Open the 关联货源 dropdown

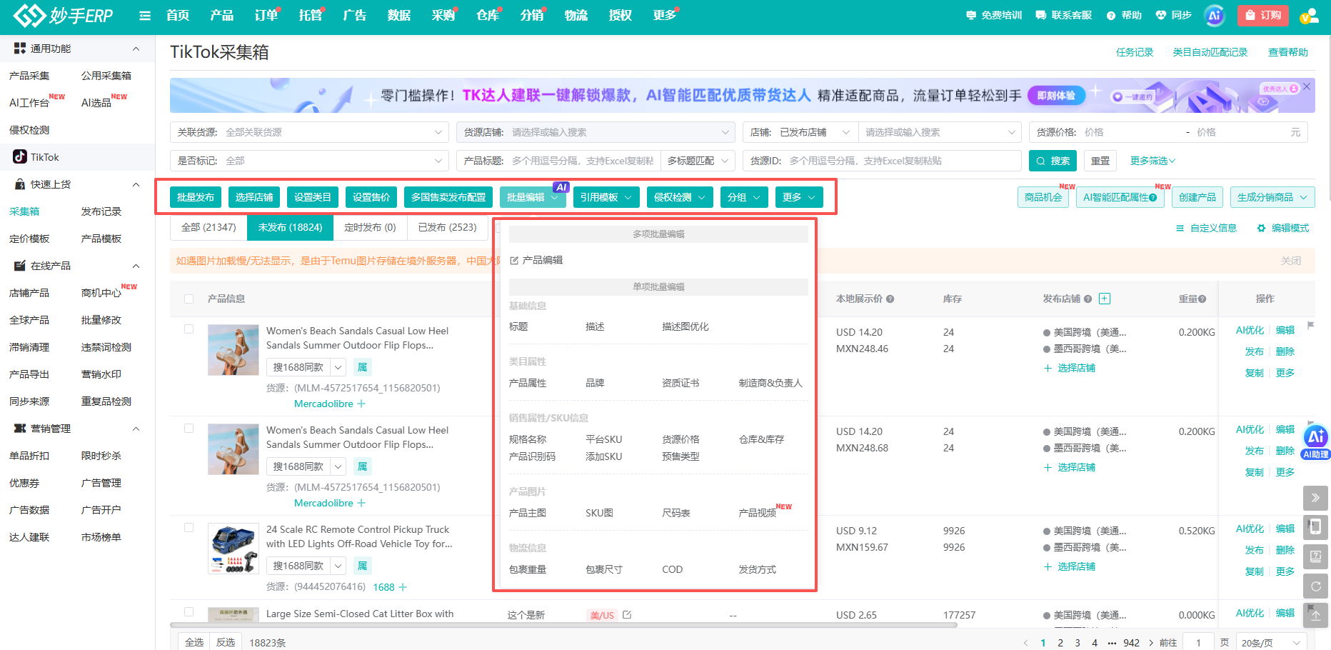click(309, 132)
